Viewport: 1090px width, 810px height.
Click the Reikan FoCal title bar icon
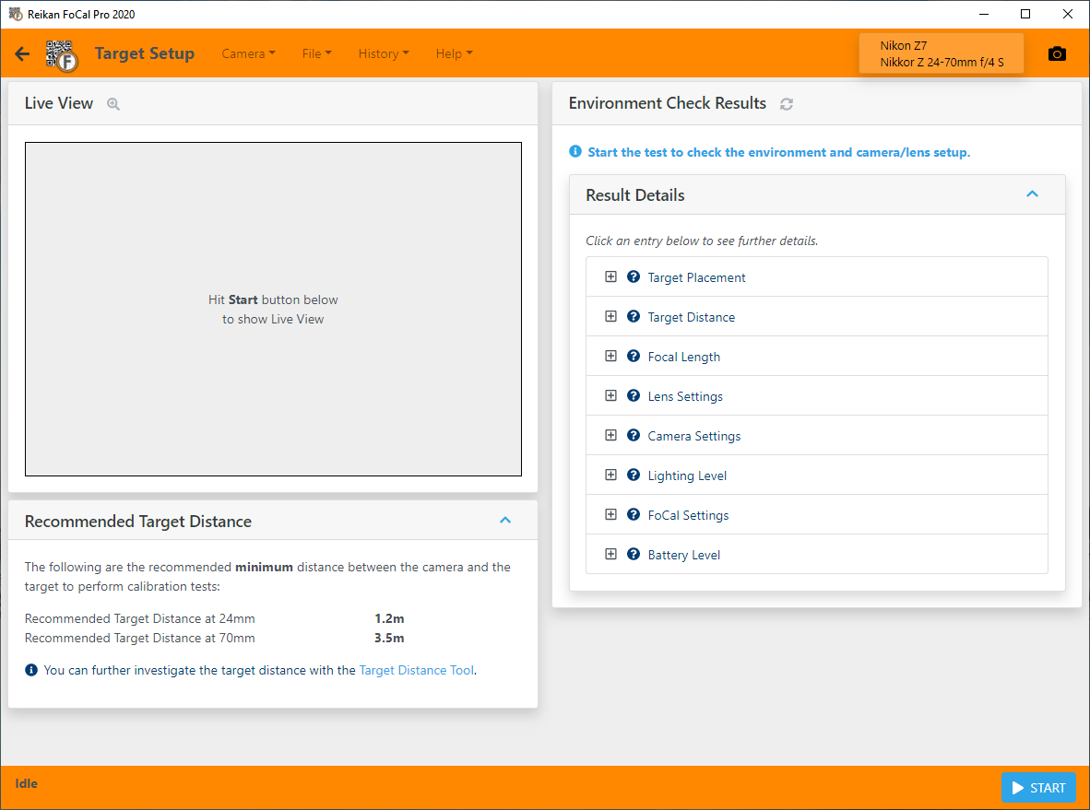click(16, 14)
